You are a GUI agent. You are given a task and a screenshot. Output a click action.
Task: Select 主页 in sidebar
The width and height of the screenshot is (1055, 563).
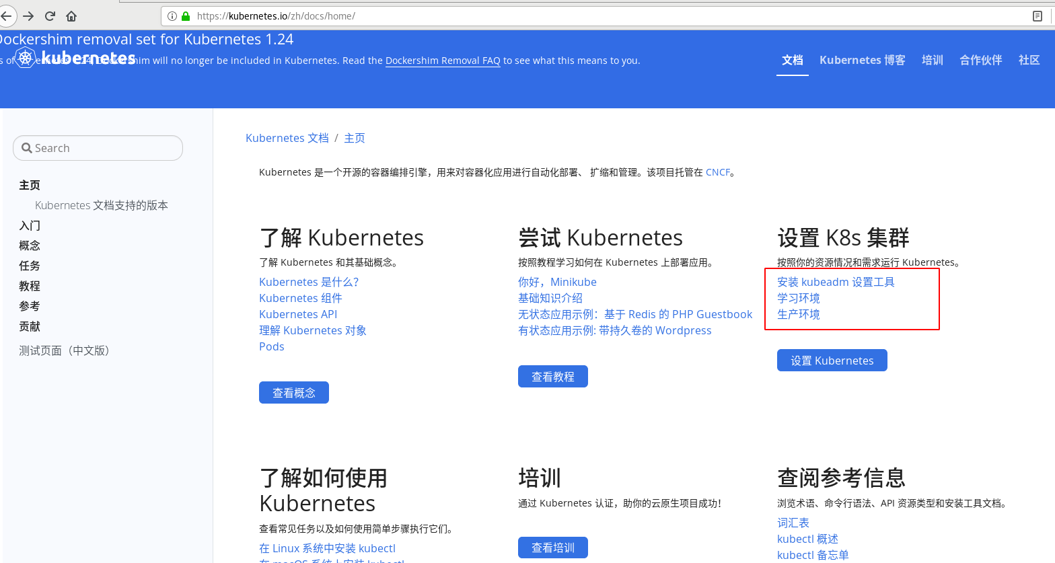click(30, 185)
